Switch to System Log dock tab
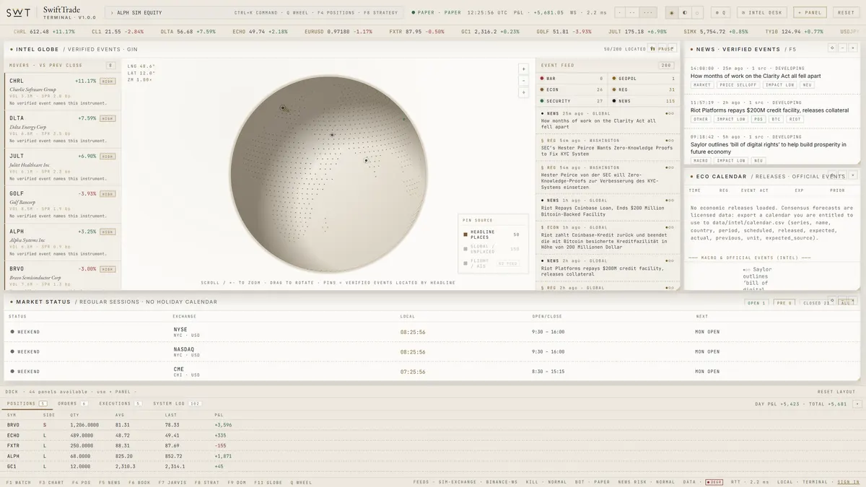Screen dimensions: 866x487 178,403
